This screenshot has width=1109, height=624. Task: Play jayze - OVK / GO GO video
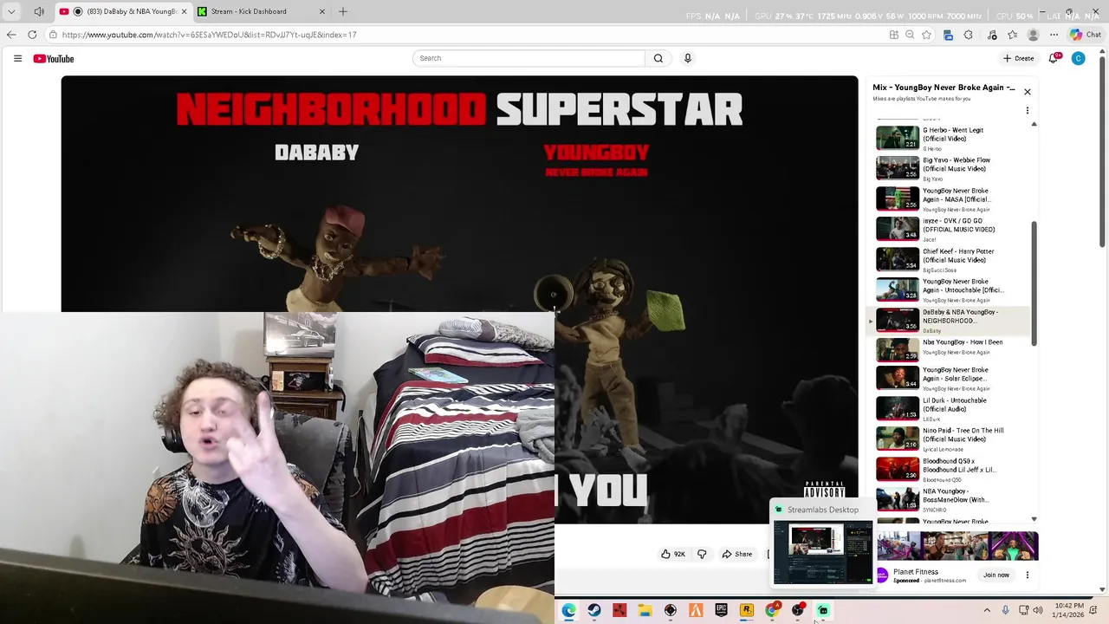[949, 229]
